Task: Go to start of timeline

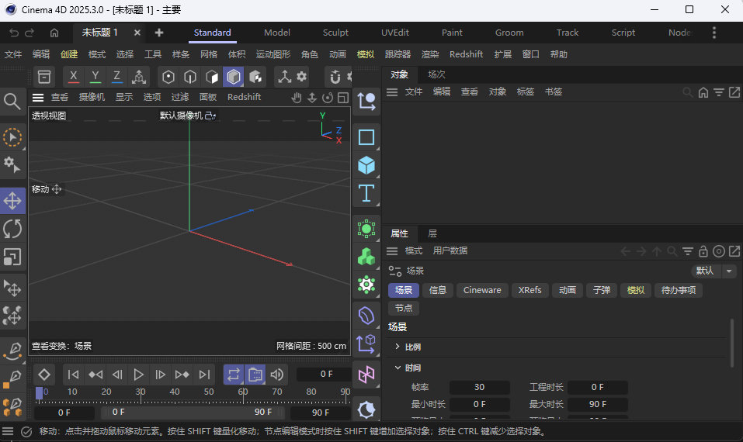Action: [x=74, y=375]
